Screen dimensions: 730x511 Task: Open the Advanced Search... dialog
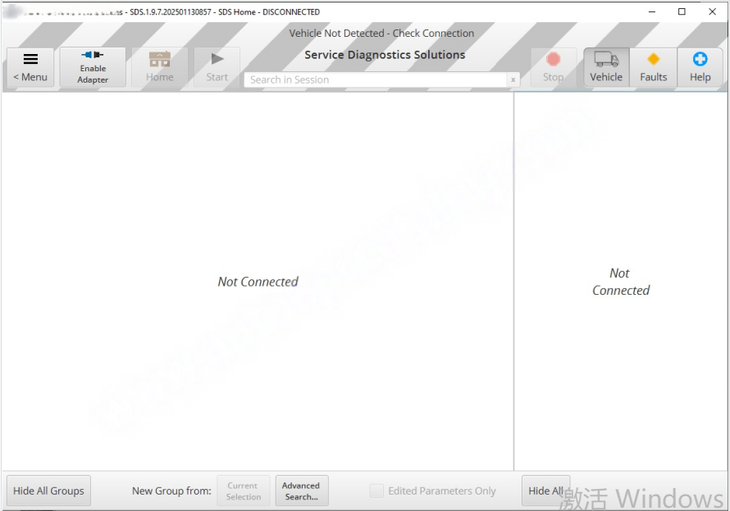pos(301,491)
